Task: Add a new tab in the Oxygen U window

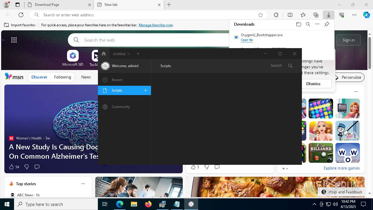Action: tap(138, 54)
